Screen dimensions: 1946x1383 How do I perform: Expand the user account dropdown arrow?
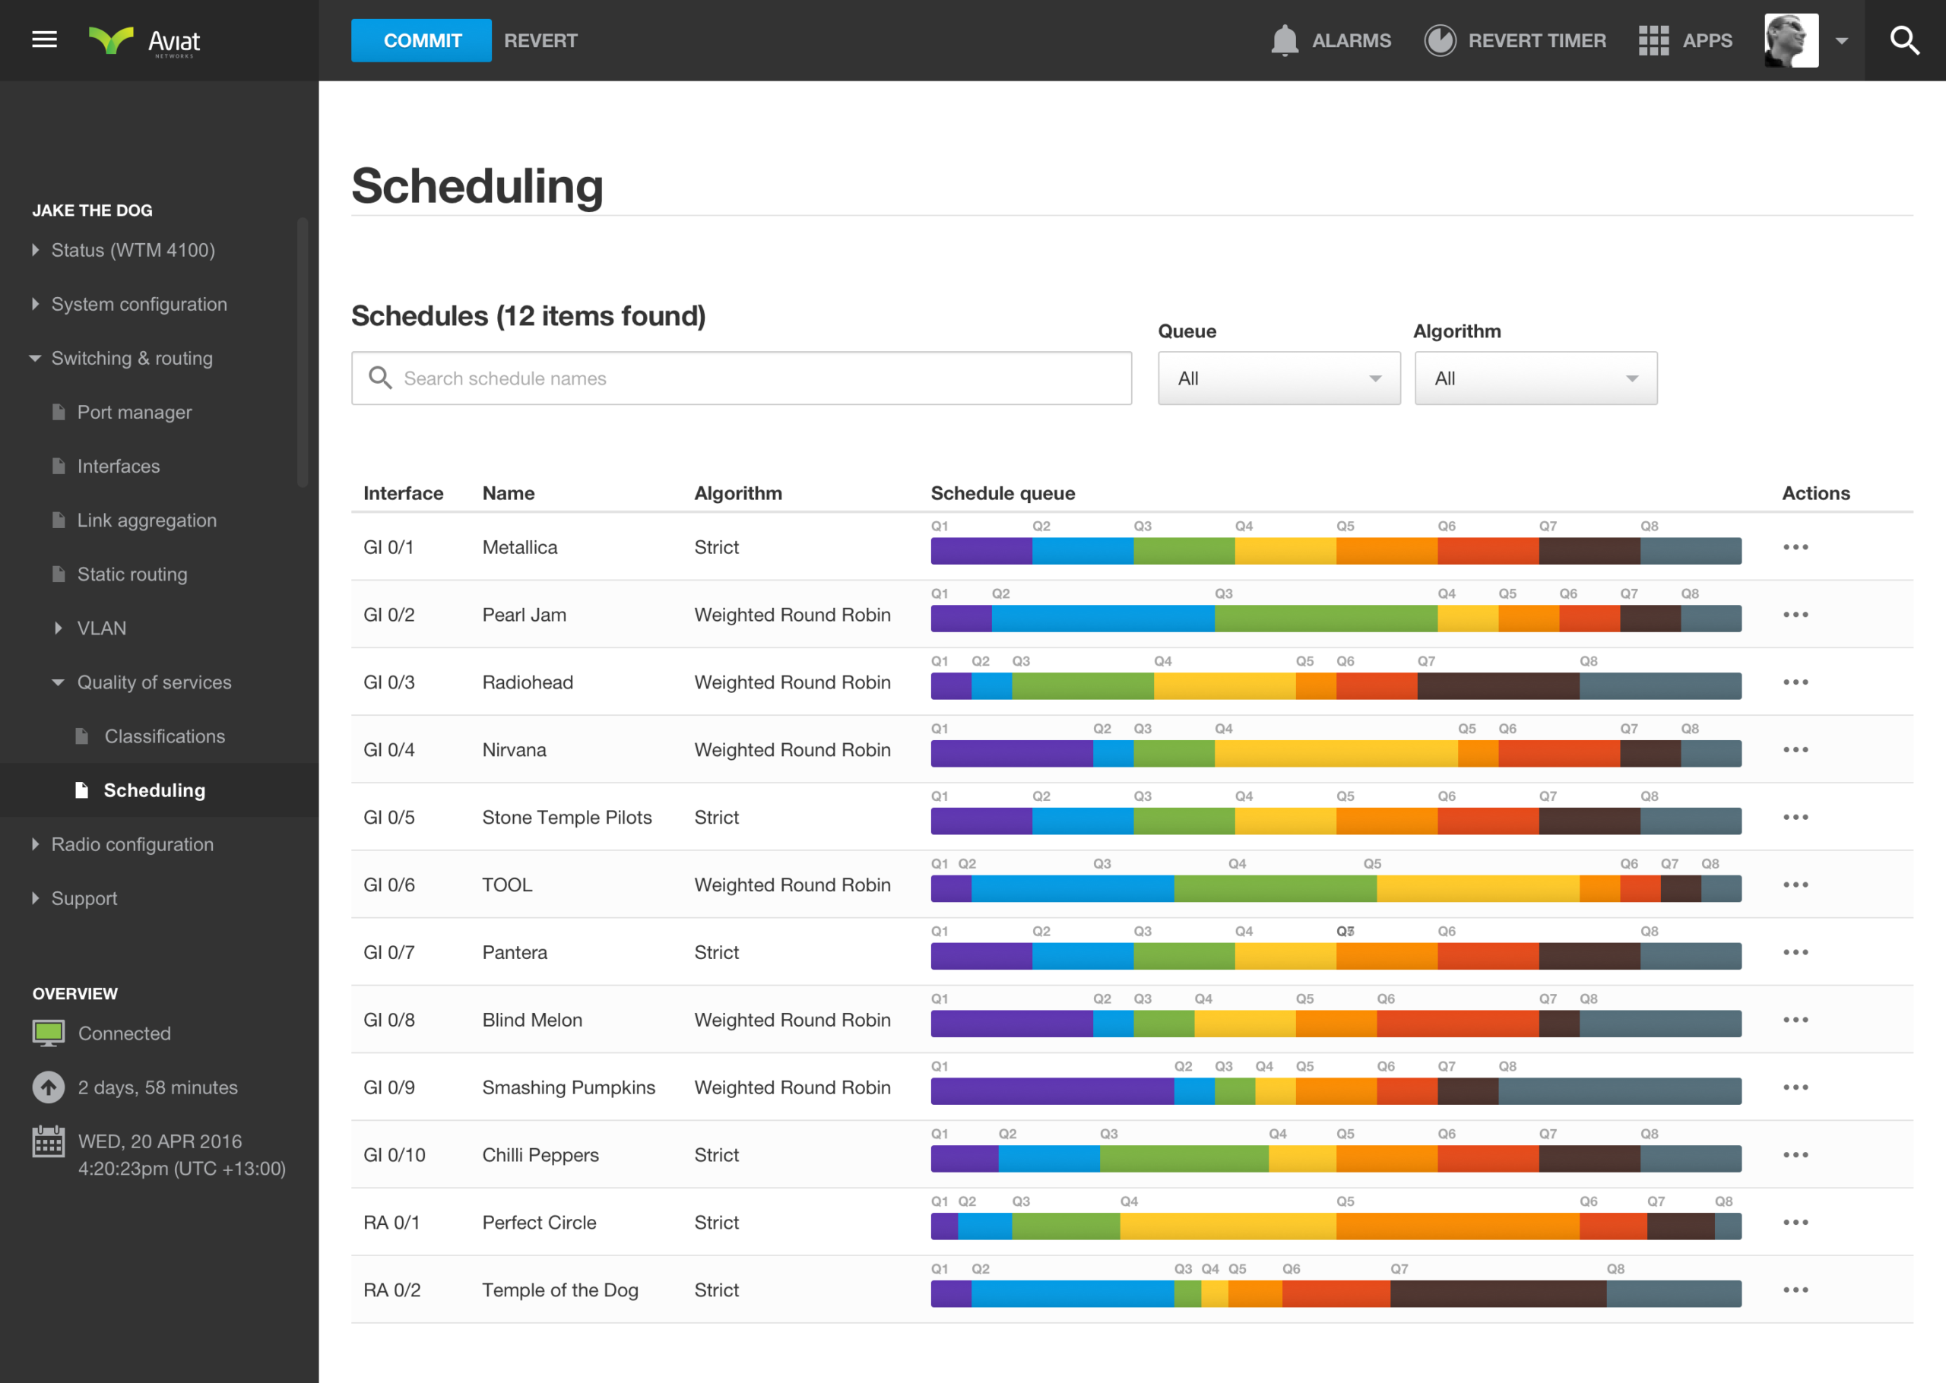[x=1841, y=41]
